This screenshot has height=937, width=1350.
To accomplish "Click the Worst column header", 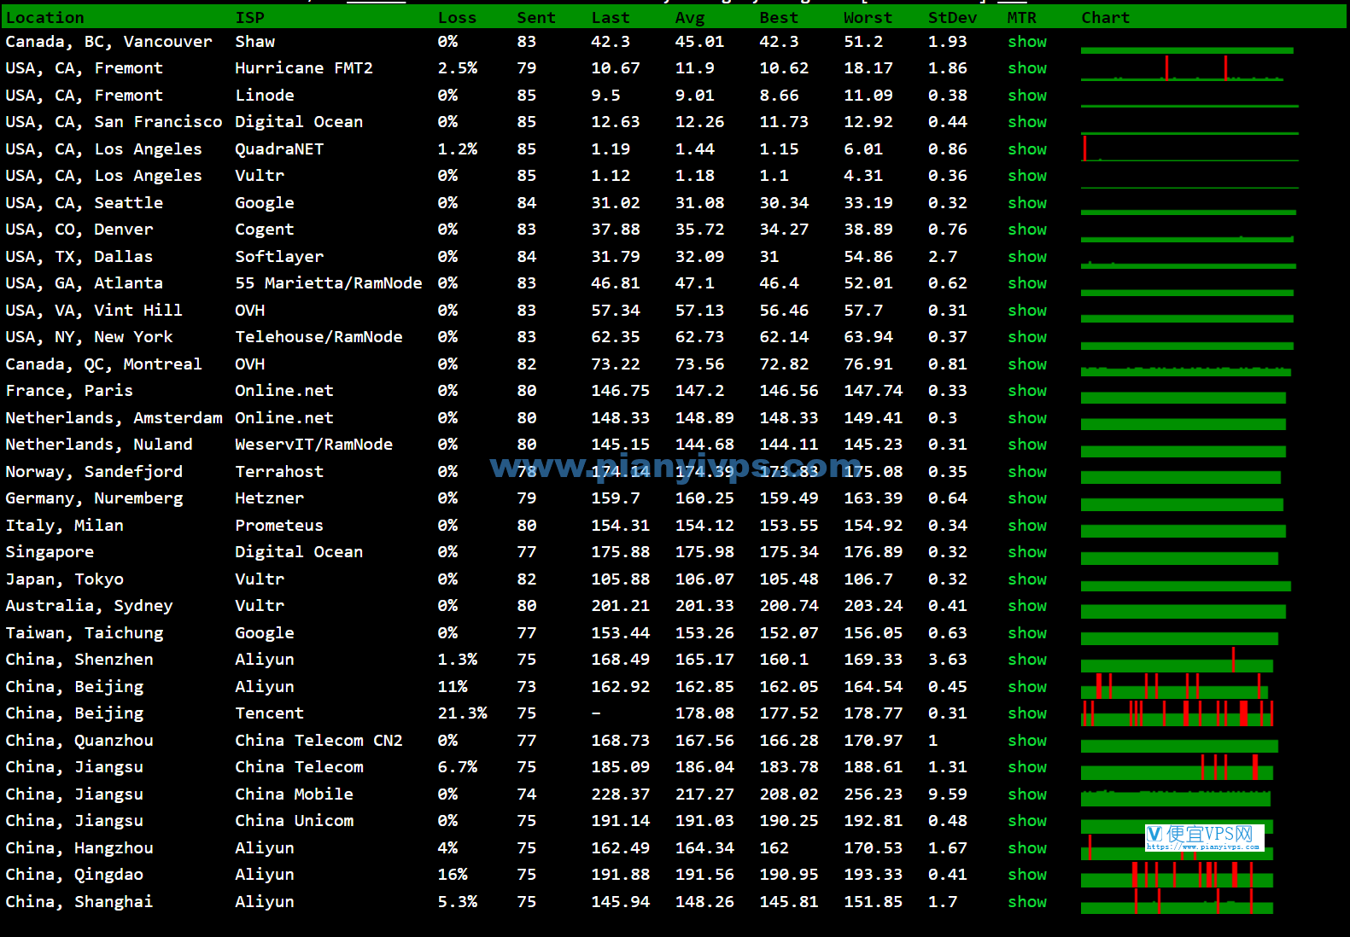I will coord(868,18).
